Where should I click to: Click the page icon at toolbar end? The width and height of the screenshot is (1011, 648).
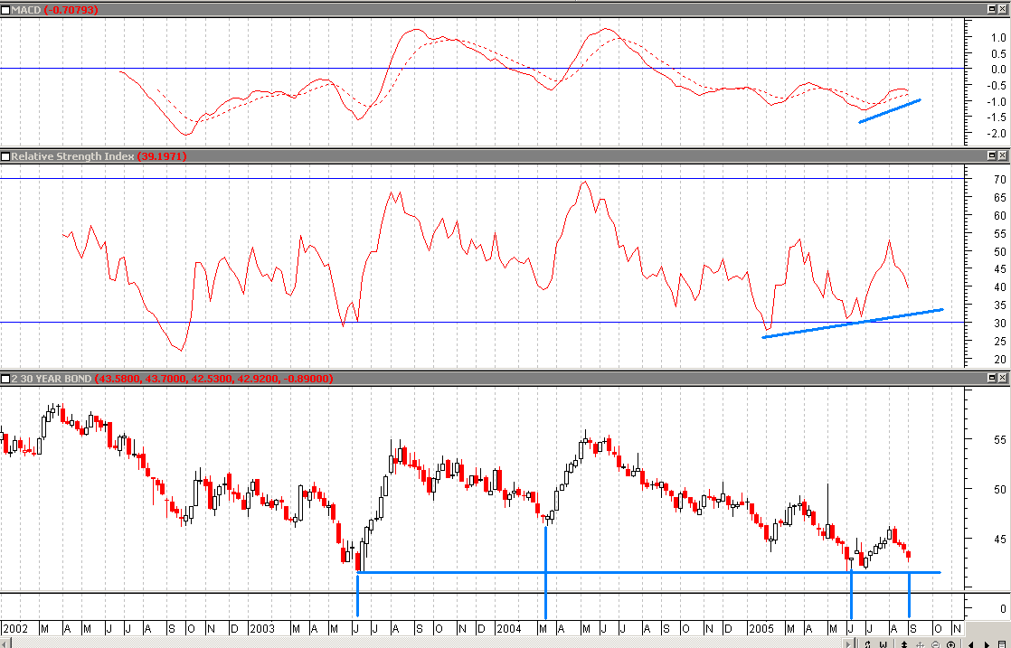[x=1002, y=644]
